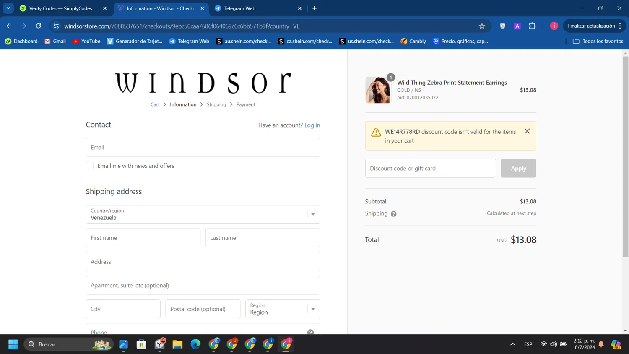Viewport: 629px width, 354px height.
Task: Open the Telegram Web bookmark
Action: 189,41
